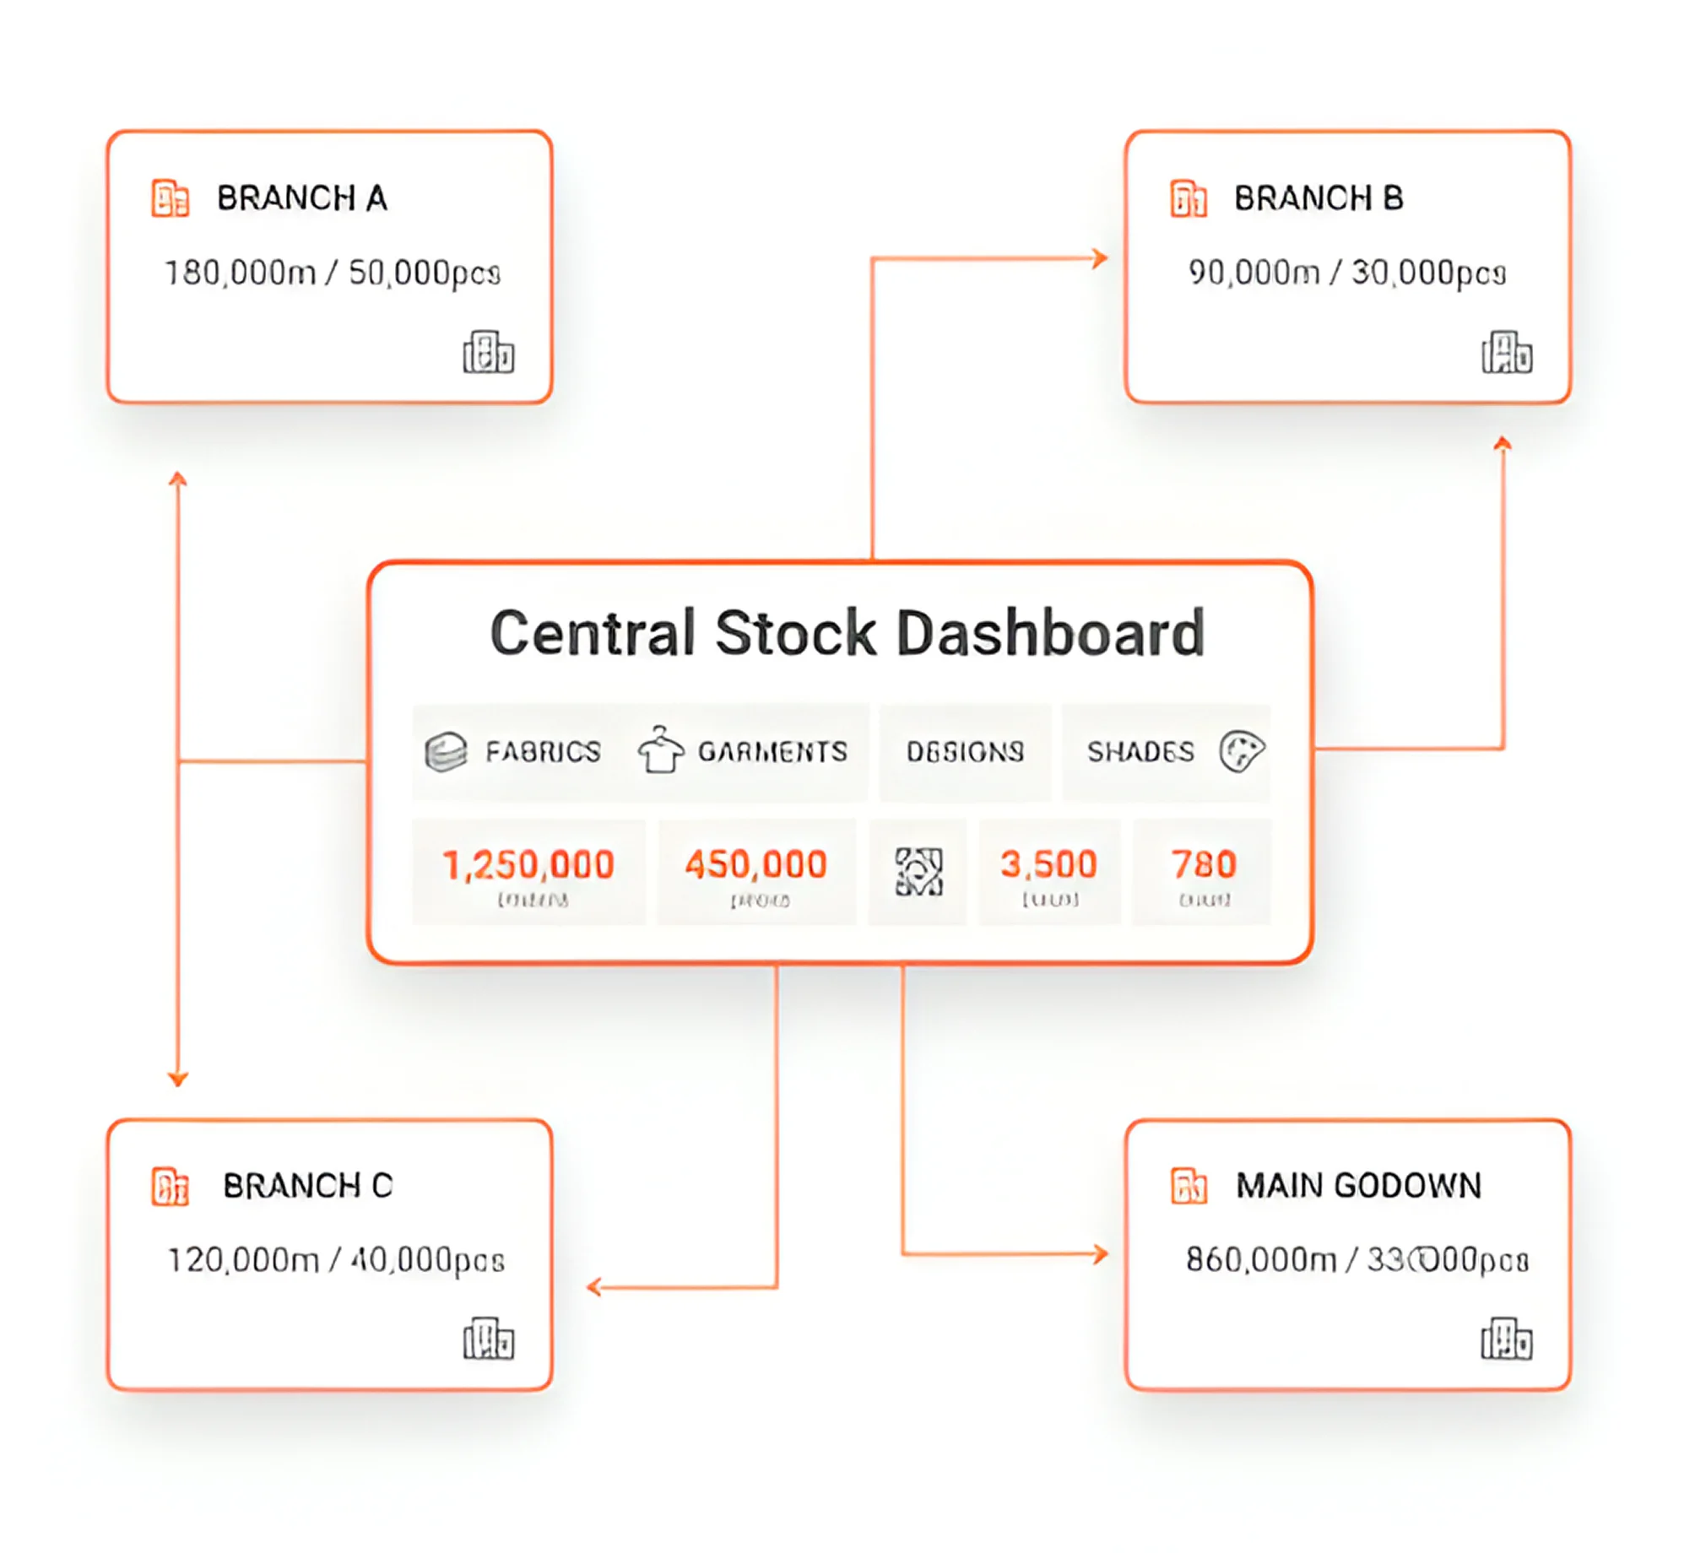Image resolution: width=1695 pixels, height=1553 pixels.
Task: Click the pattern design icon beside 3,500
Action: [x=918, y=872]
